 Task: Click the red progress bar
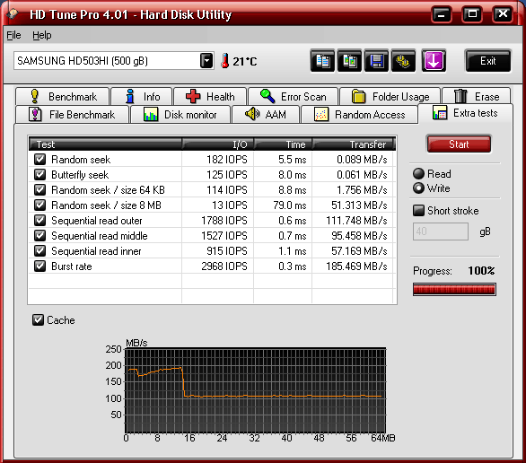454,289
